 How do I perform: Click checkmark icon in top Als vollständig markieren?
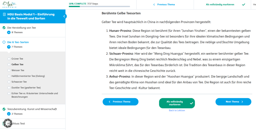(243, 4)
